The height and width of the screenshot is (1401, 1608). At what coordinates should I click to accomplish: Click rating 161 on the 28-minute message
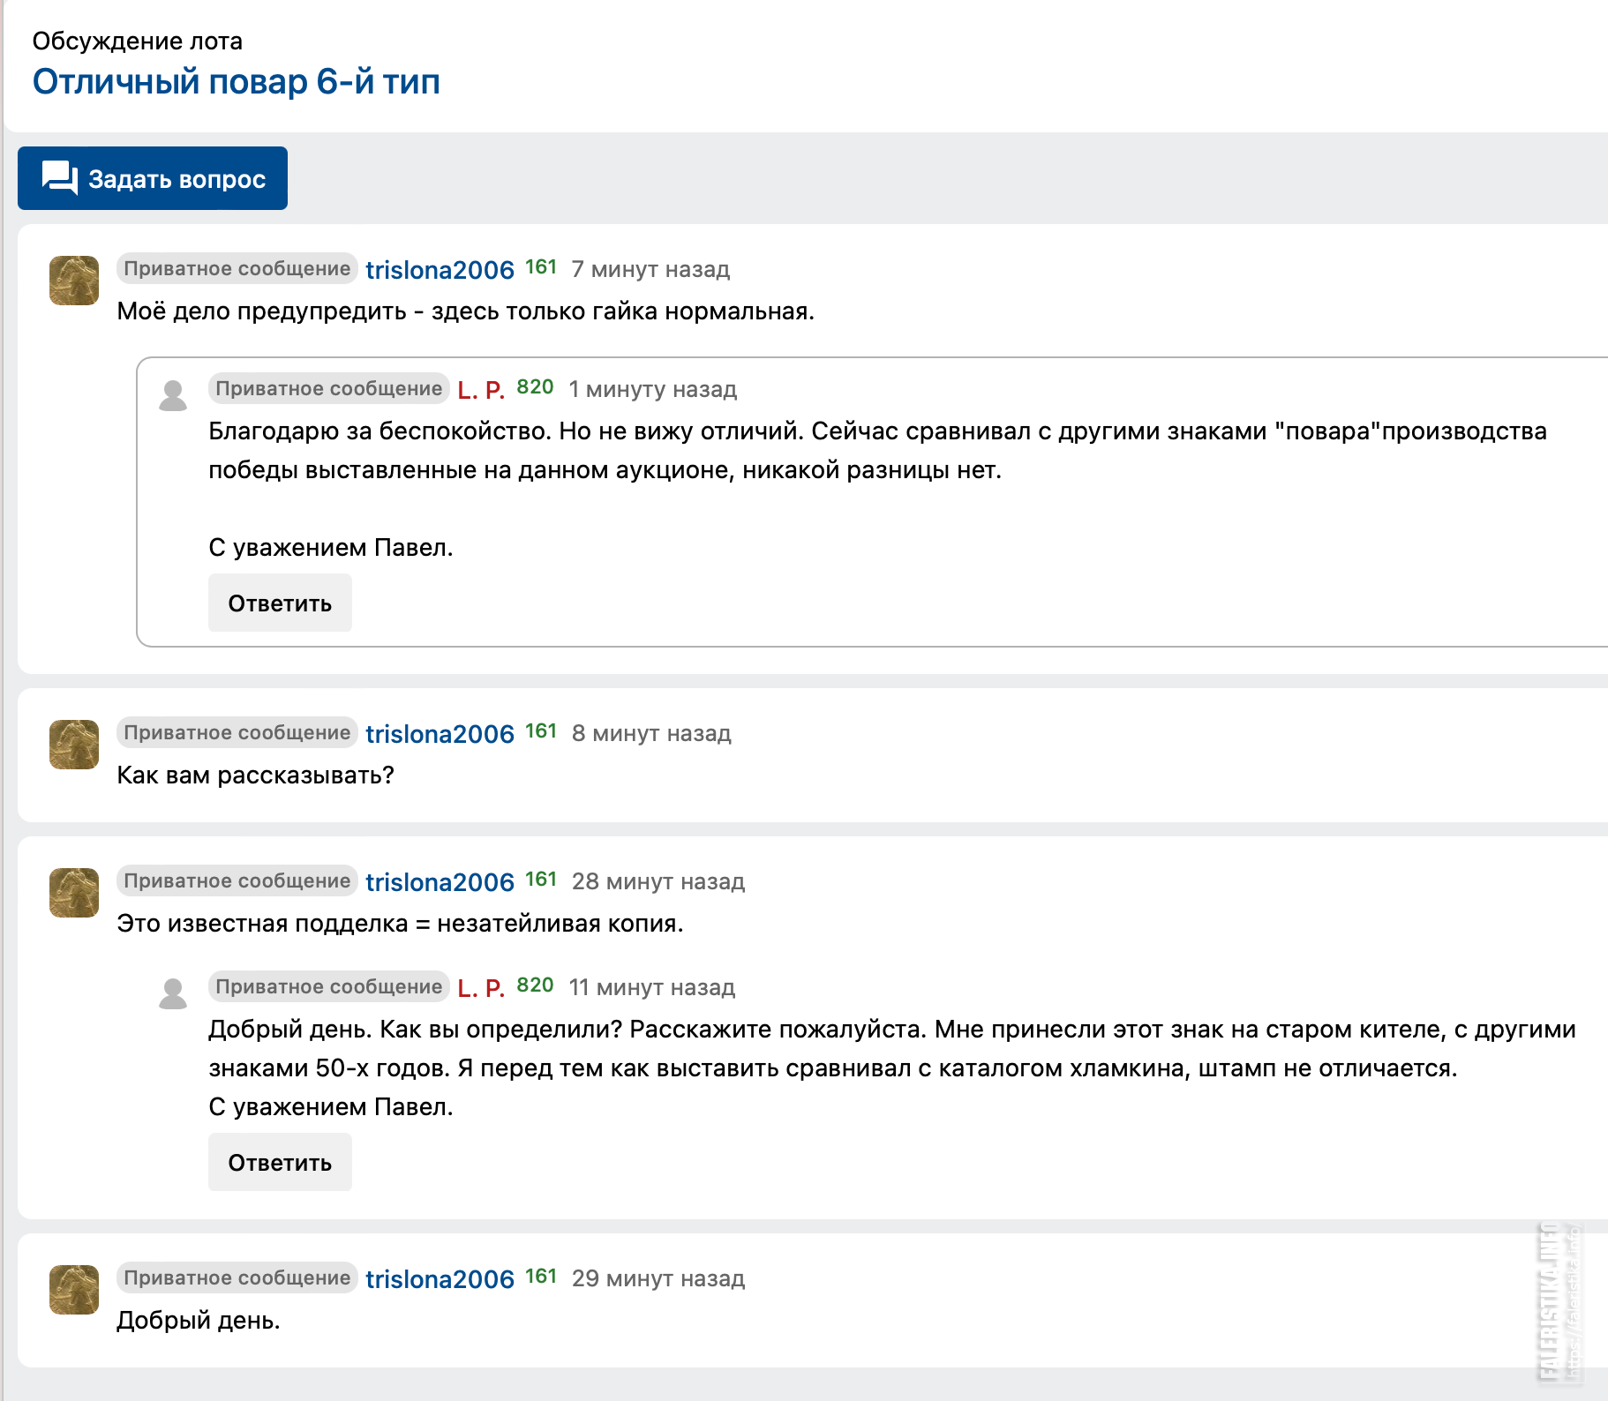coord(541,880)
